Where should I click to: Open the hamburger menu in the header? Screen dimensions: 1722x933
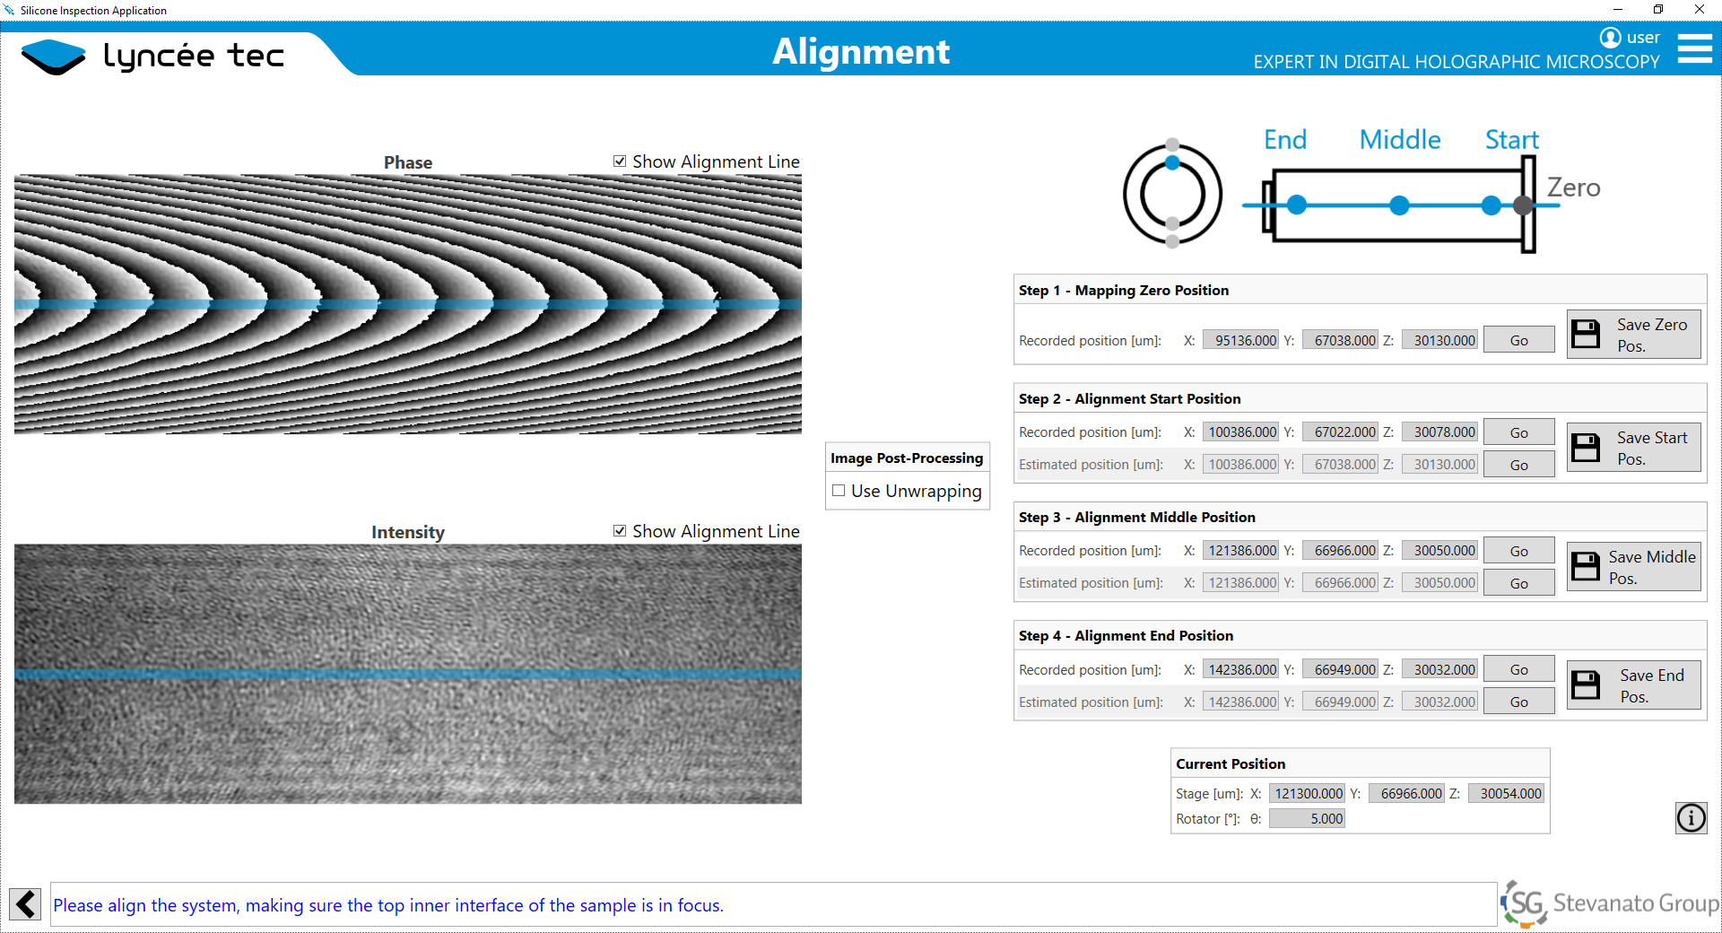pyautogui.click(x=1694, y=48)
